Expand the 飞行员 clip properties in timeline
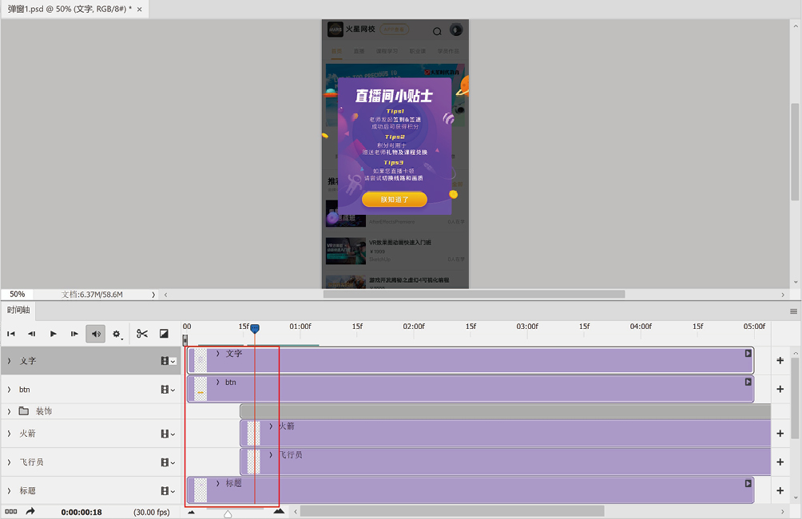The height and width of the screenshot is (519, 802). [x=271, y=454]
